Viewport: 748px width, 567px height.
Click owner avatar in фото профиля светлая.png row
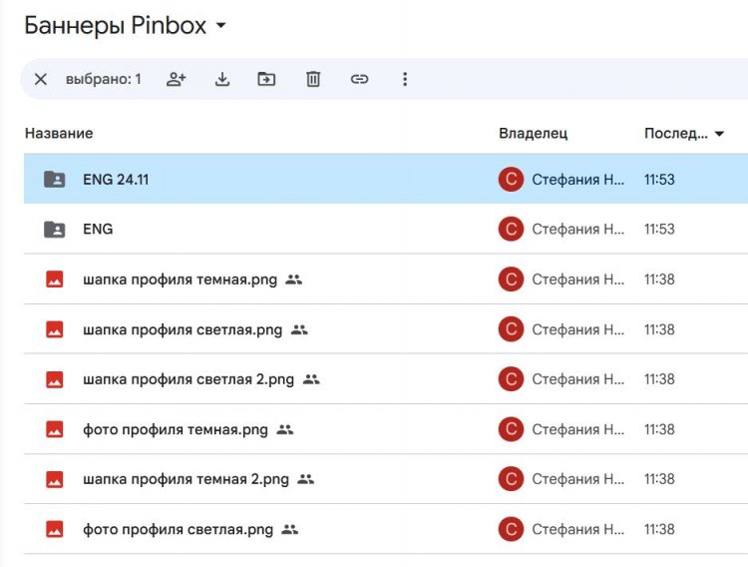[511, 529]
